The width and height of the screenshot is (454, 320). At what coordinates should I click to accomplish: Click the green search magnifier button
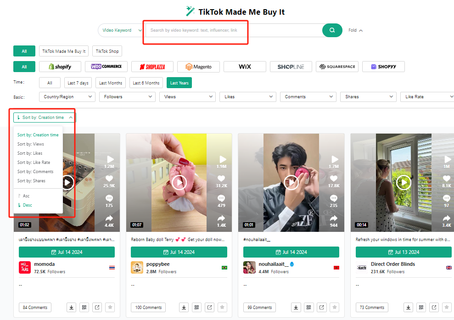coord(332,30)
